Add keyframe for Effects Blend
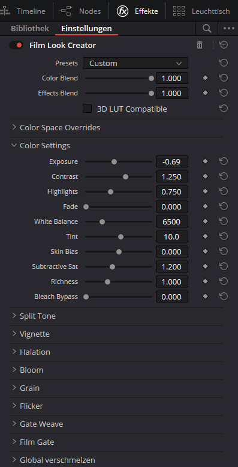 click(x=205, y=93)
